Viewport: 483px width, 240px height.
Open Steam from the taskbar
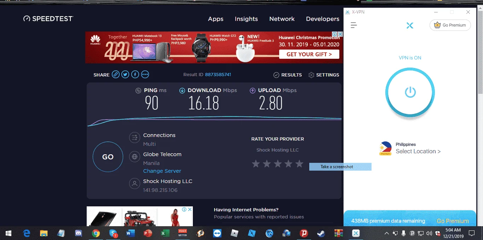(x=321, y=233)
